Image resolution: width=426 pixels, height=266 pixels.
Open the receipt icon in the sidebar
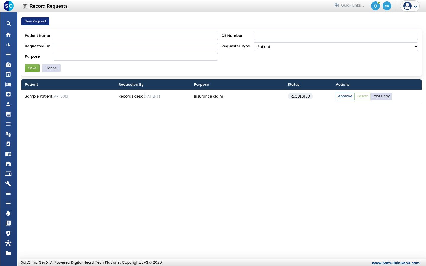click(x=8, y=114)
